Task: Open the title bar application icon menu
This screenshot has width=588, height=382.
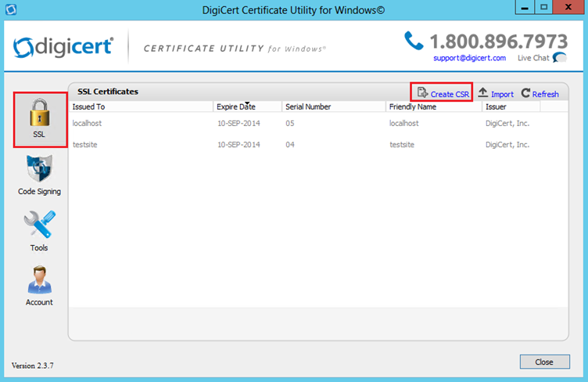Action: tap(10, 10)
